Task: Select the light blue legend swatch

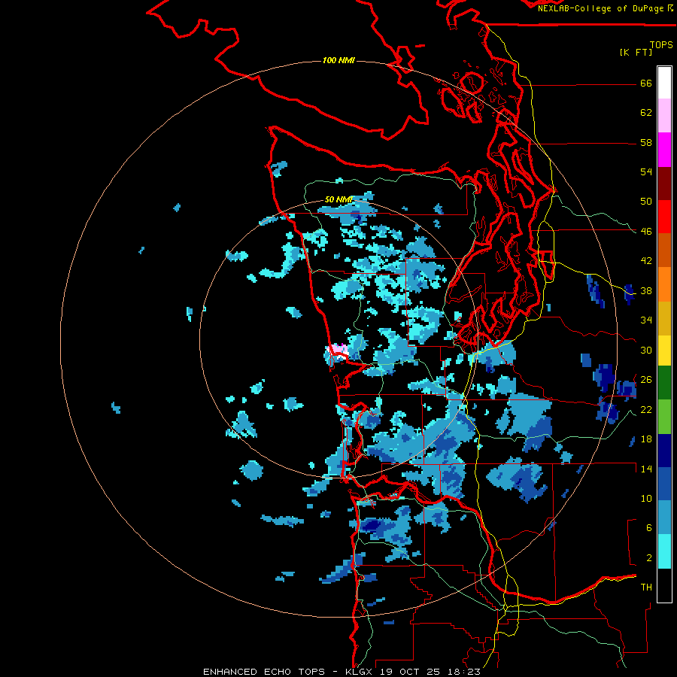Action: coord(664,518)
